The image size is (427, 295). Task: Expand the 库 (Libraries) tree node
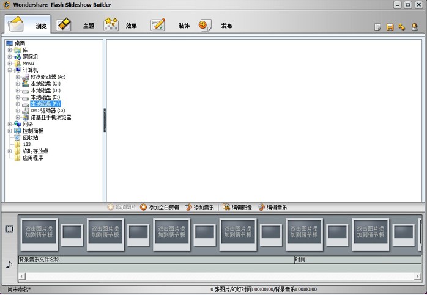tap(10, 50)
